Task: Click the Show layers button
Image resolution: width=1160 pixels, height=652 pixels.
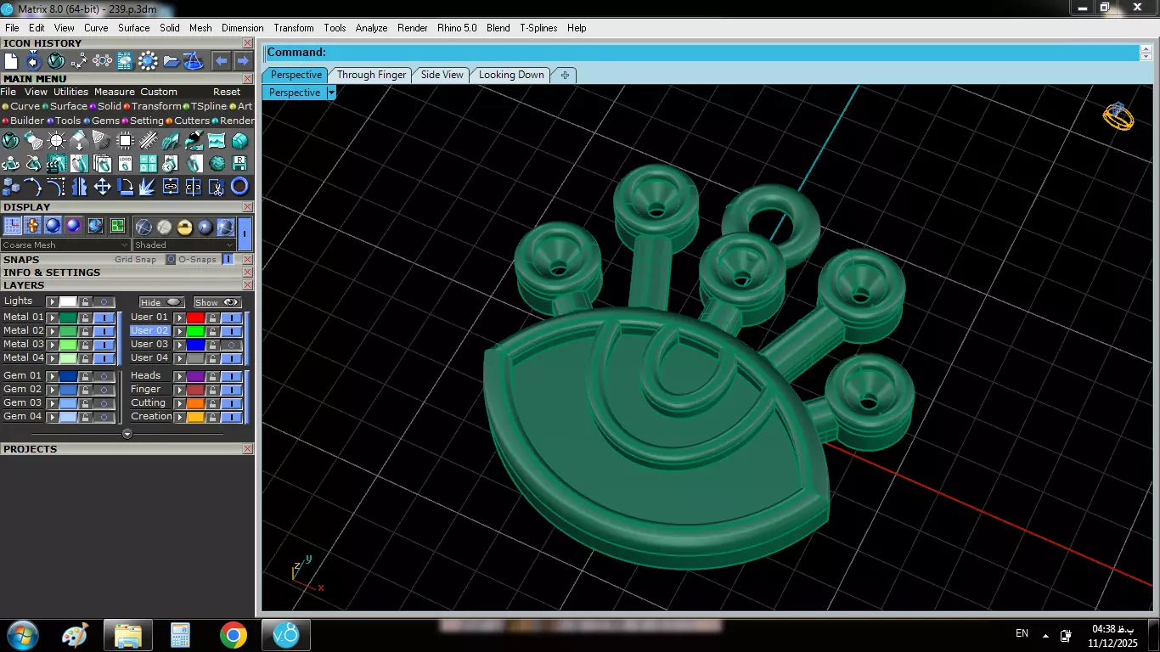Action: [x=217, y=302]
